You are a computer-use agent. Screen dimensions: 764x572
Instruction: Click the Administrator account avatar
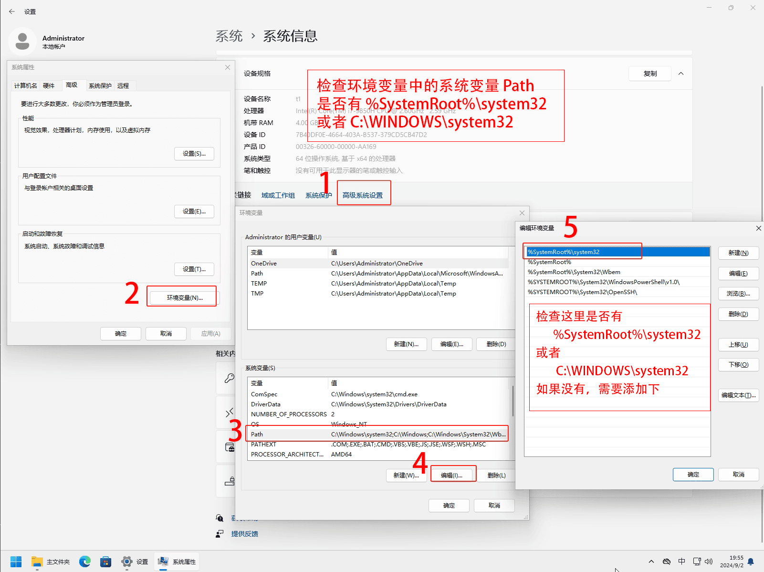22,42
